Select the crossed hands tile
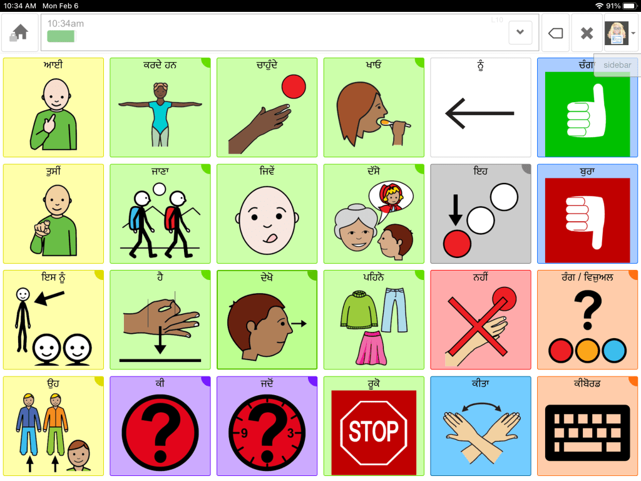Image resolution: width=641 pixels, height=481 pixels. pos(480,426)
